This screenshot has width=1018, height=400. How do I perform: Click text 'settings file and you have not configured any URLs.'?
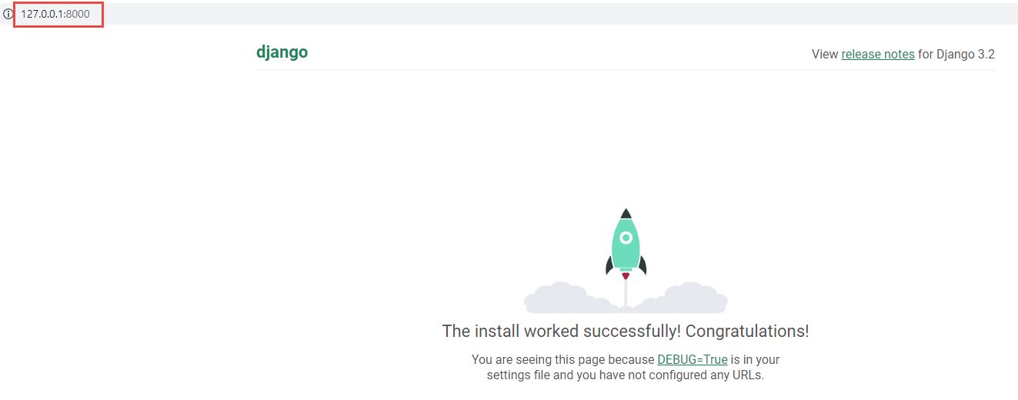pos(626,375)
